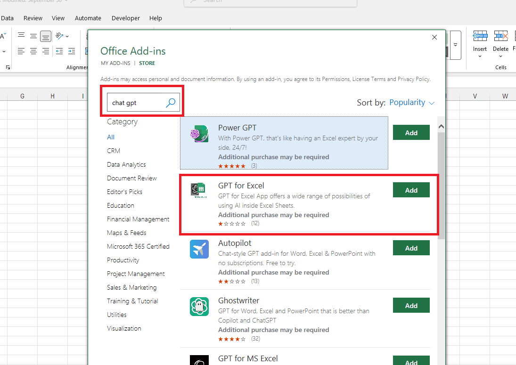Align cell text to the right

(46, 51)
